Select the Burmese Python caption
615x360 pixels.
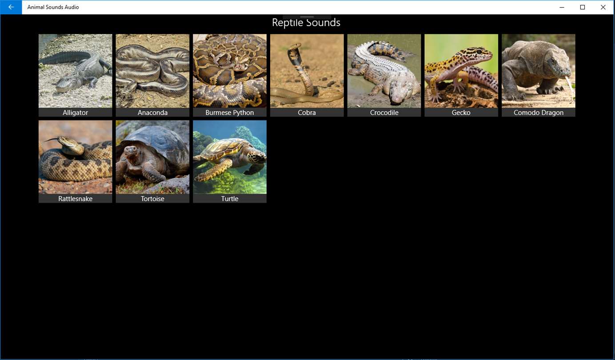coord(230,112)
